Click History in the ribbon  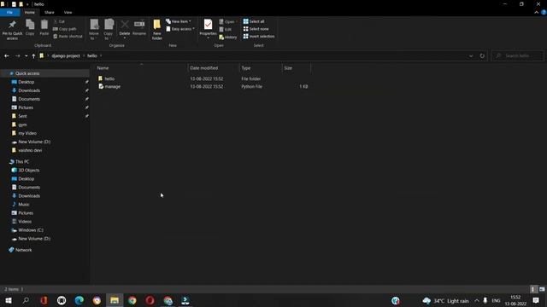click(228, 37)
